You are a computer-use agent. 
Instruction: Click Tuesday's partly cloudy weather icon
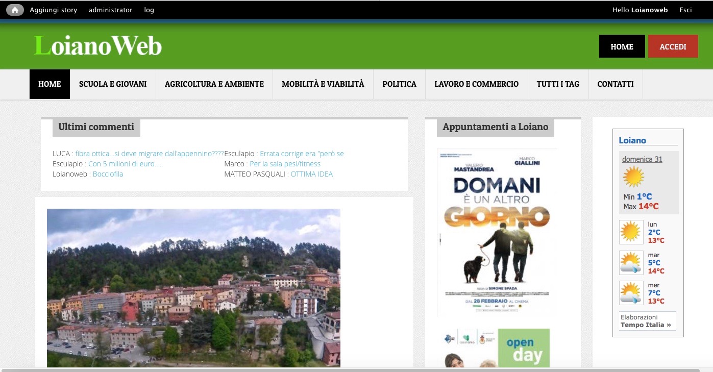(631, 263)
